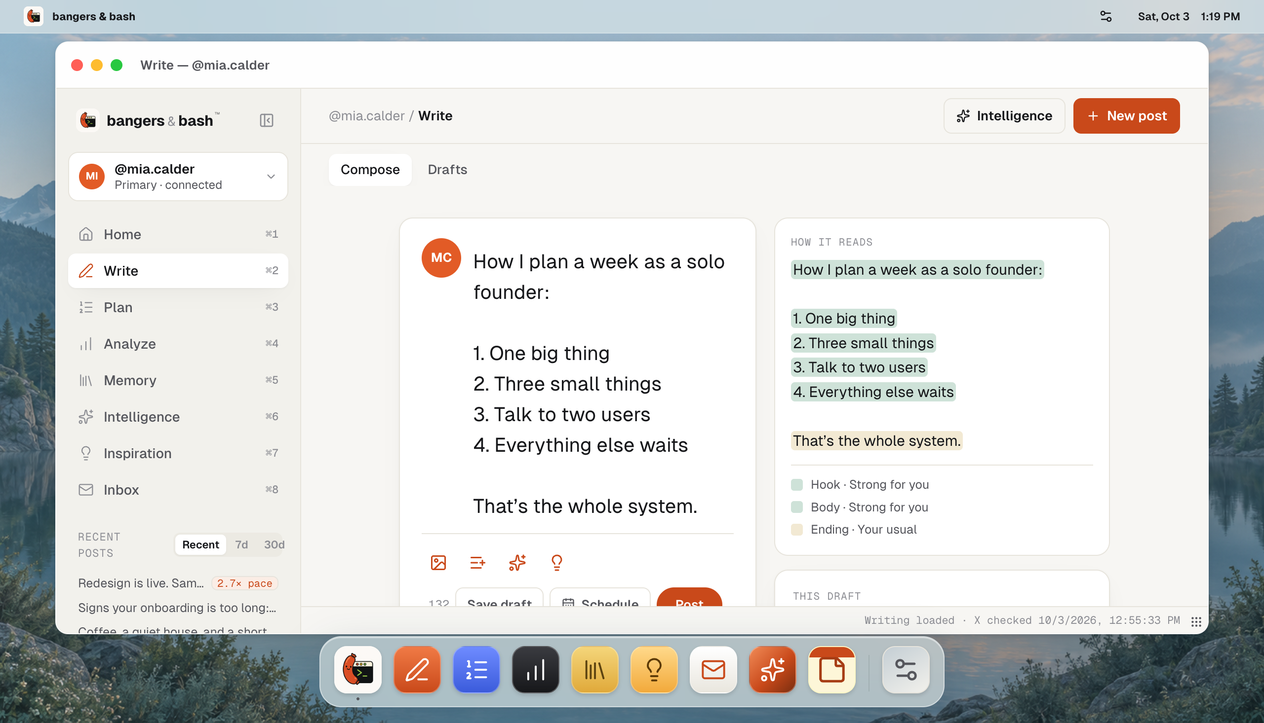
Task: Open post 'Signs your onboarding is too long'
Action: (177, 608)
